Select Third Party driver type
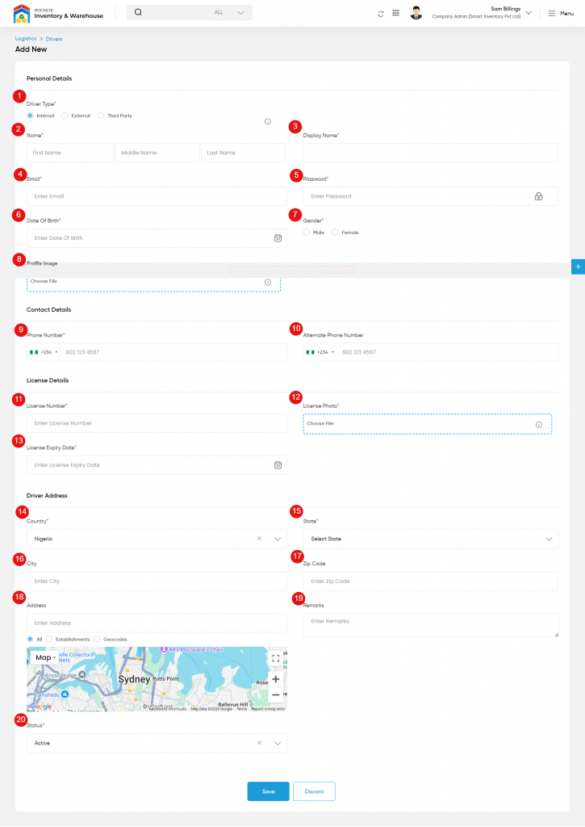 point(101,115)
